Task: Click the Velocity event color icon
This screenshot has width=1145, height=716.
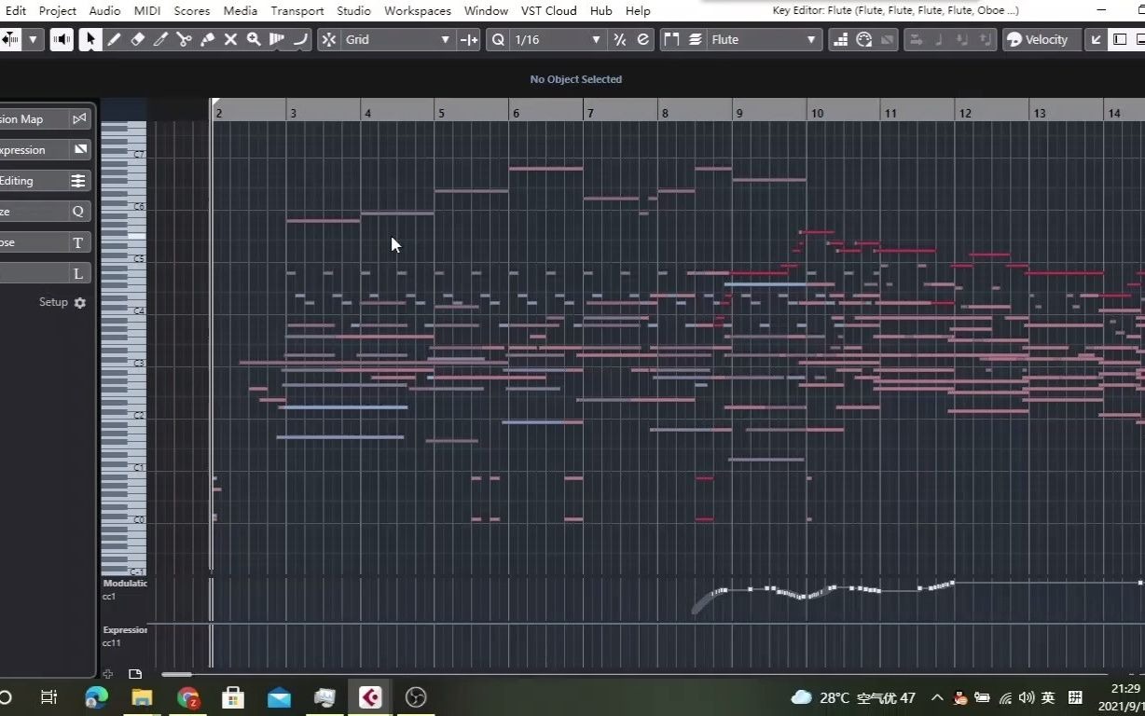Action: tap(1014, 39)
